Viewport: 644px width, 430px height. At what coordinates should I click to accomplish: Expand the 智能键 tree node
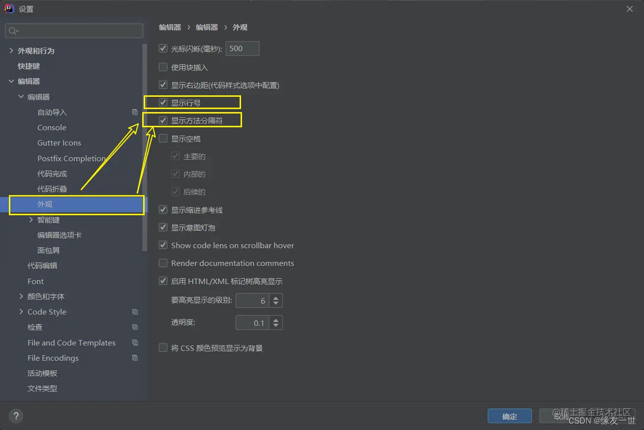point(31,220)
